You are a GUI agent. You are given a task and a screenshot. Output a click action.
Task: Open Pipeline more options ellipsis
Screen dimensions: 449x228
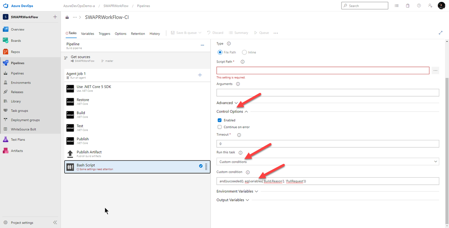202,45
